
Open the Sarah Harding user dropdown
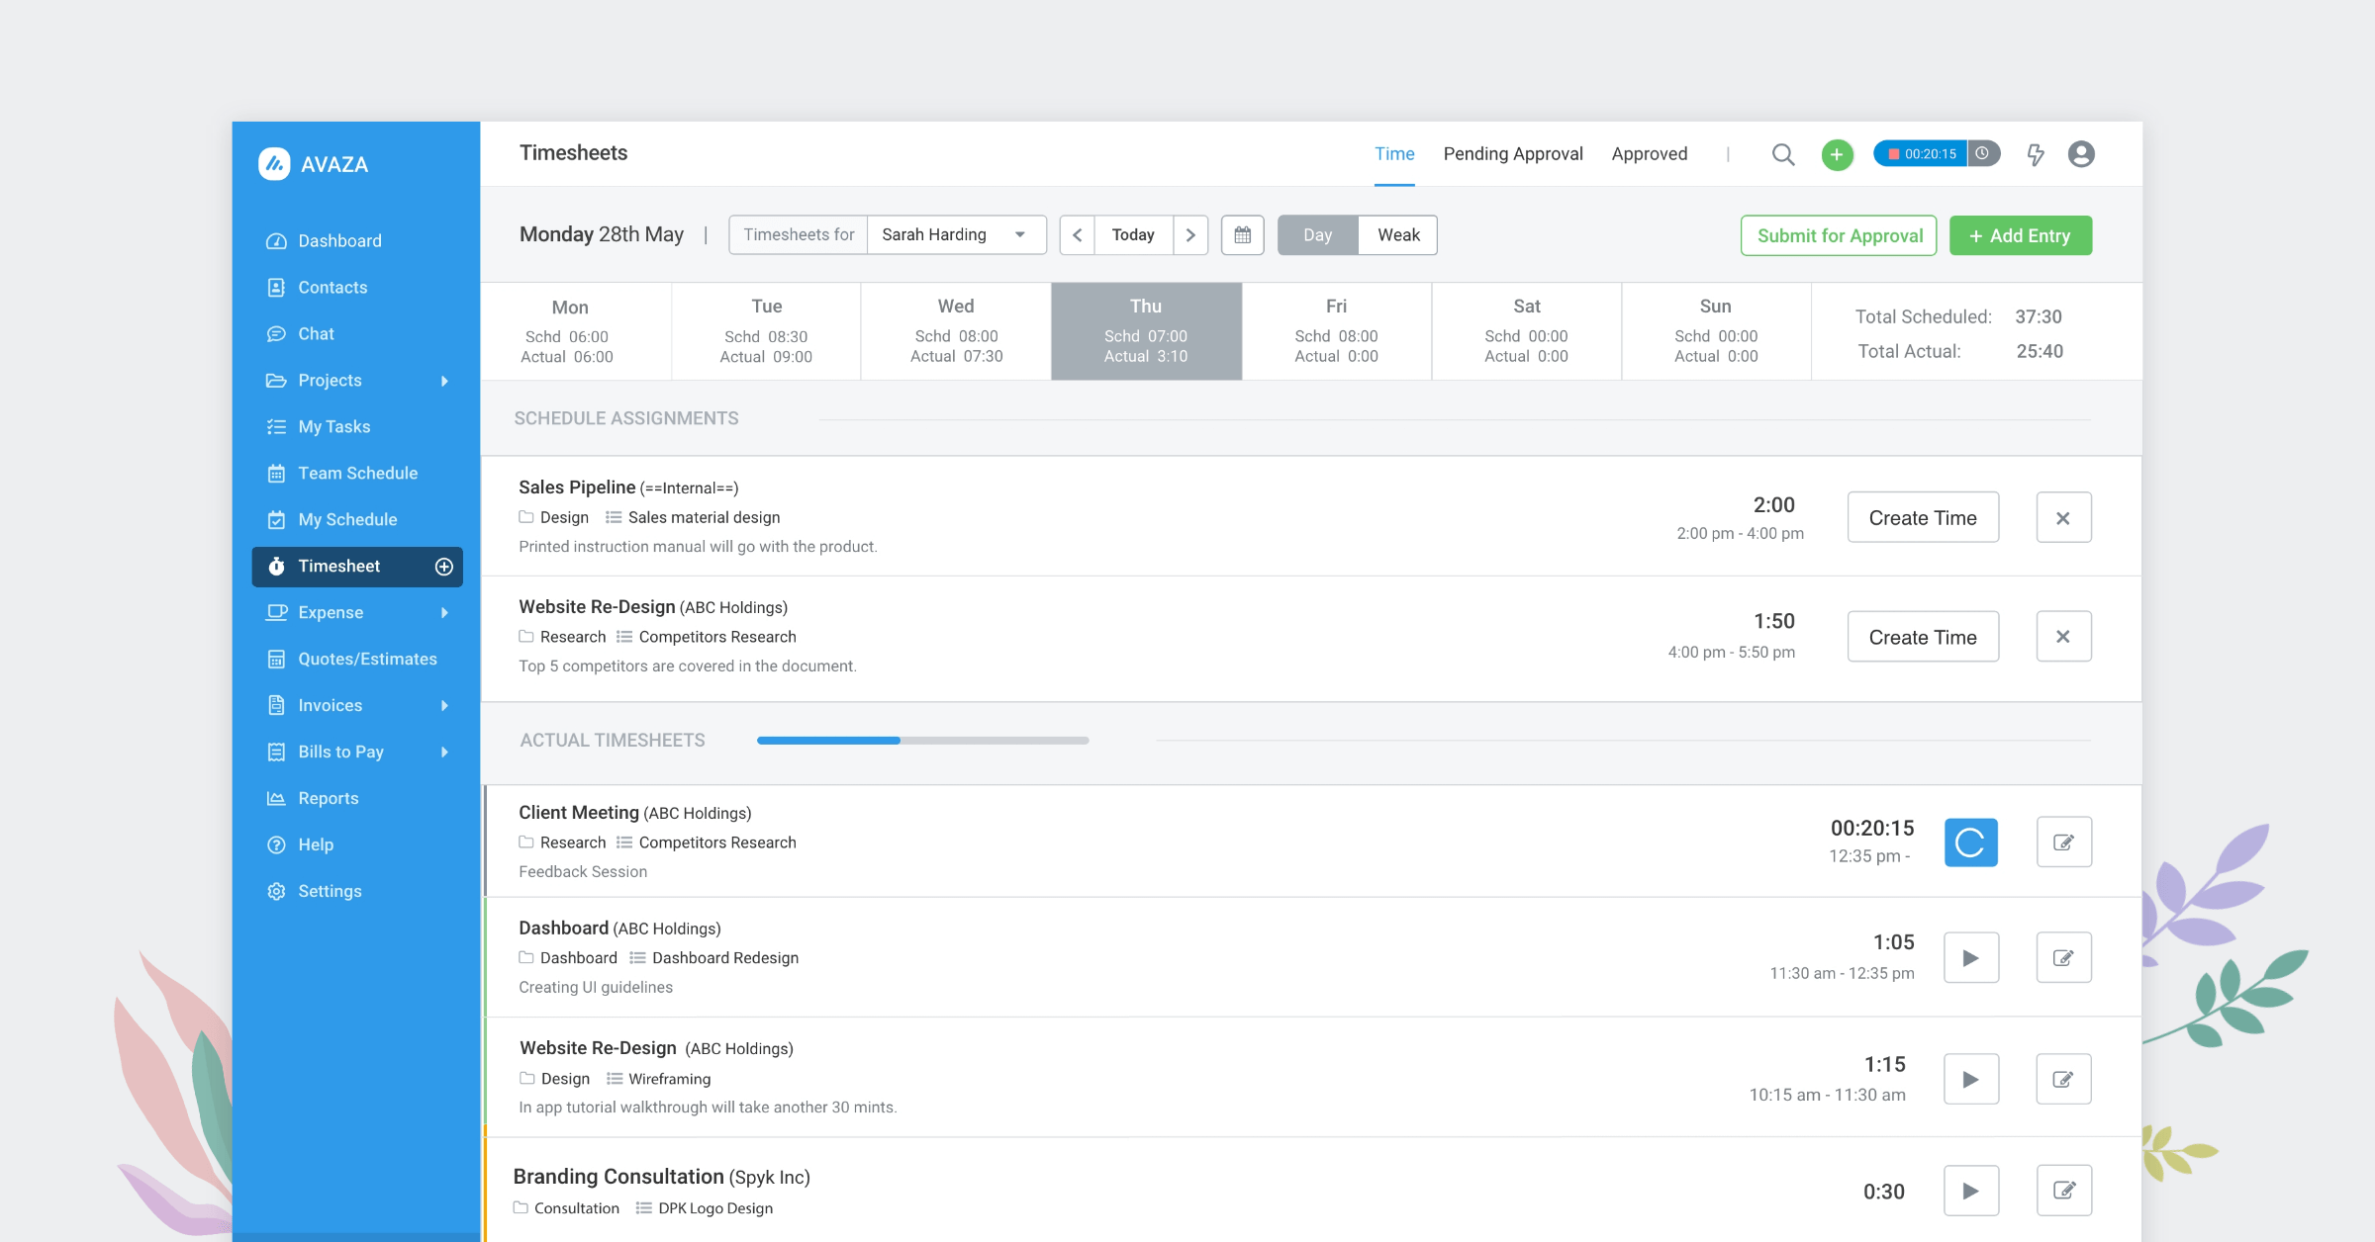pyautogui.click(x=955, y=235)
